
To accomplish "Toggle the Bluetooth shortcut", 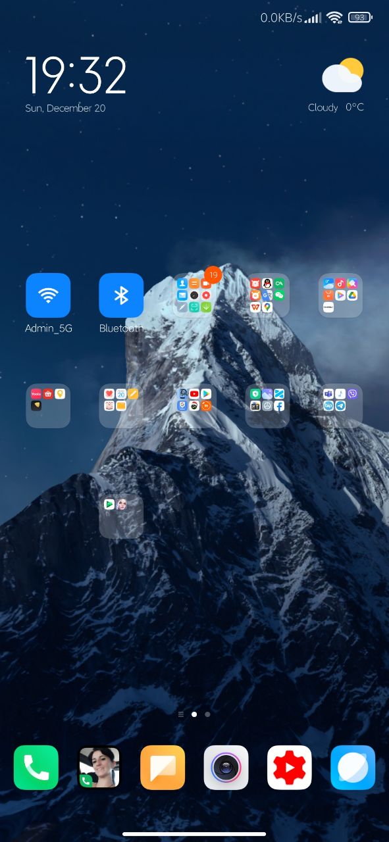I will pos(121,295).
